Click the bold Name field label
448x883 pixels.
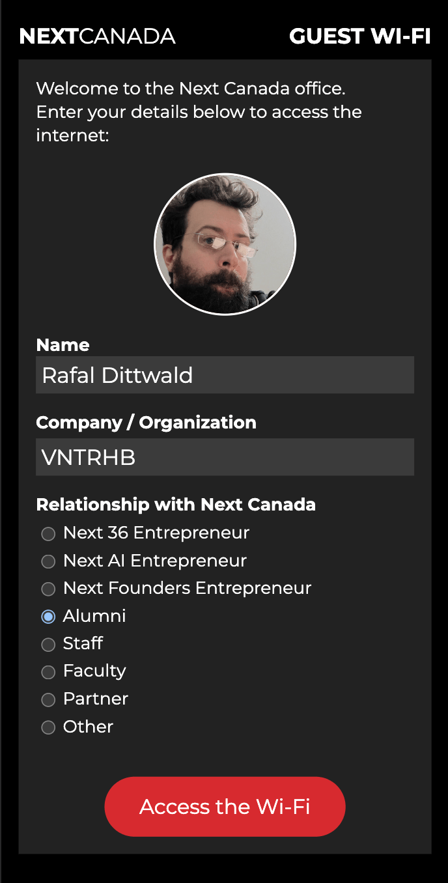pyautogui.click(x=63, y=345)
